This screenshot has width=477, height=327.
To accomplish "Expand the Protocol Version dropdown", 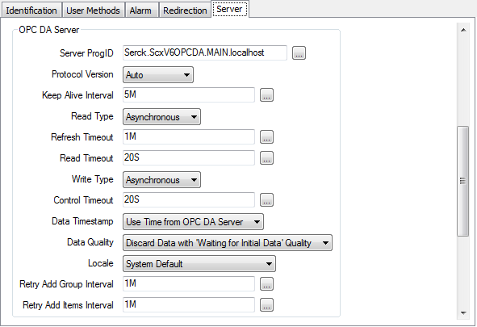I will coord(158,75).
